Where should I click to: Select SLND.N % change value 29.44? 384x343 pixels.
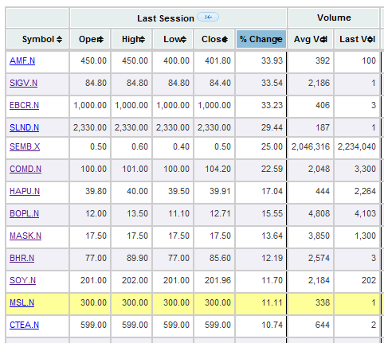[272, 127]
